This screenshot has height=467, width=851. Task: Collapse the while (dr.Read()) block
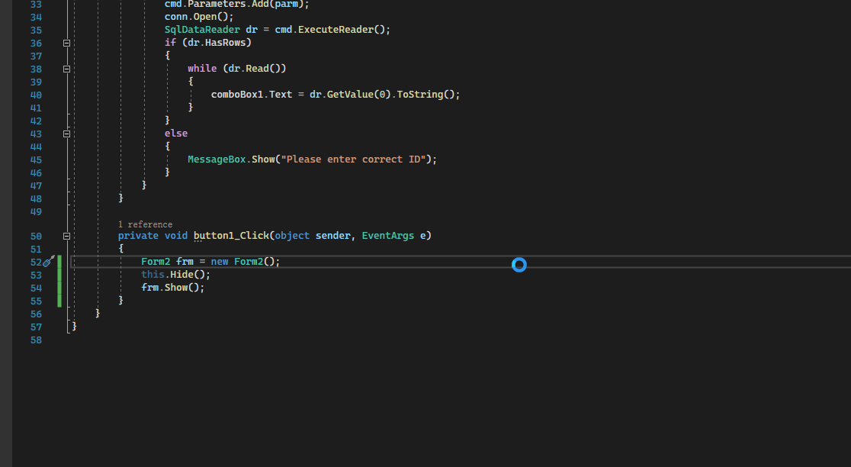pyautogui.click(x=67, y=69)
